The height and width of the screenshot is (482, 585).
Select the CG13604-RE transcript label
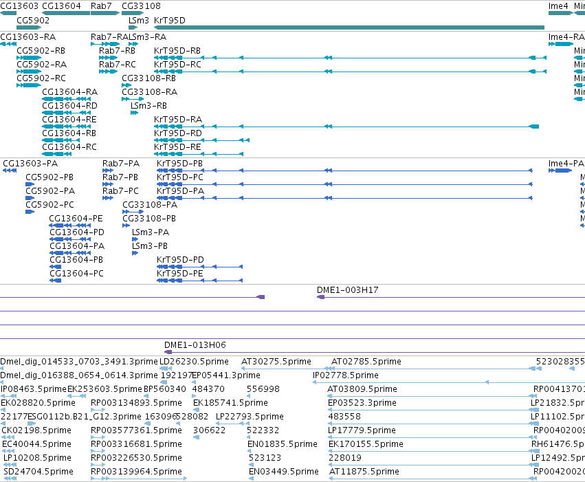(69, 120)
